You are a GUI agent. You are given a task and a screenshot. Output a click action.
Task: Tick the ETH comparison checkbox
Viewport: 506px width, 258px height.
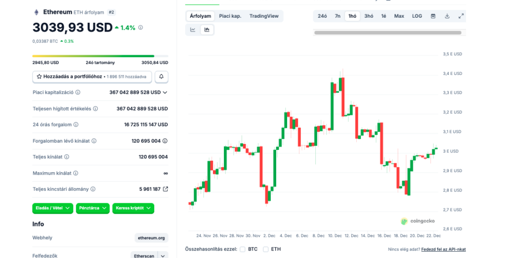tap(266, 249)
